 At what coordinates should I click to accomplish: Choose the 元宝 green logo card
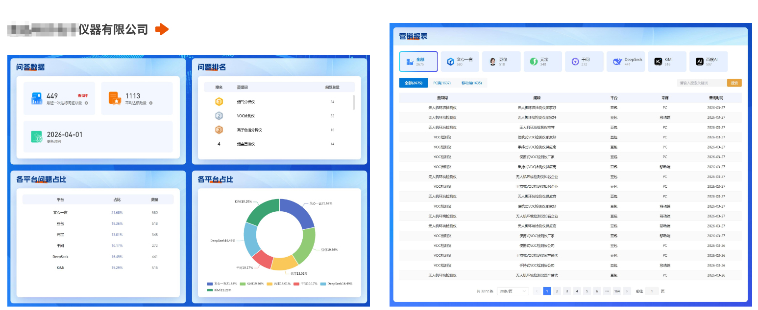point(543,62)
